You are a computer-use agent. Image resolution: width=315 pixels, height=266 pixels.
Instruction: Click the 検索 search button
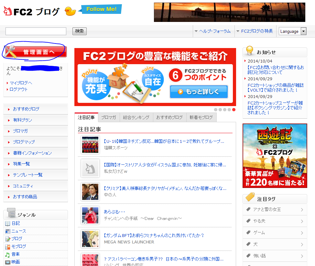[79, 31]
